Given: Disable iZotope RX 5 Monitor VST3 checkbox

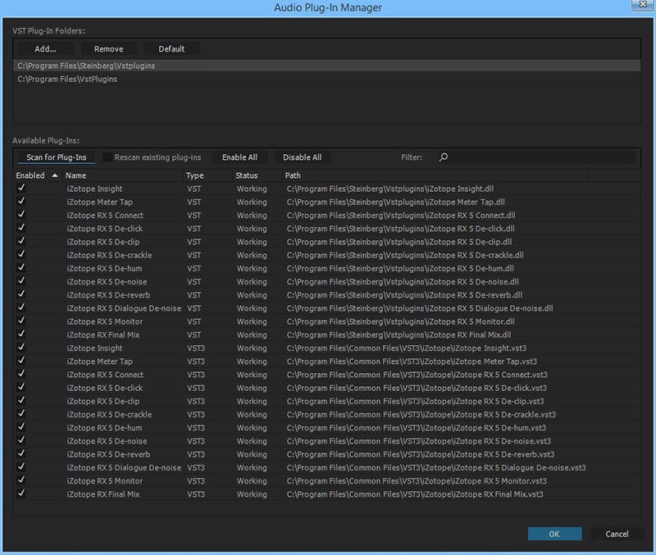Looking at the screenshot, I should click(x=21, y=480).
